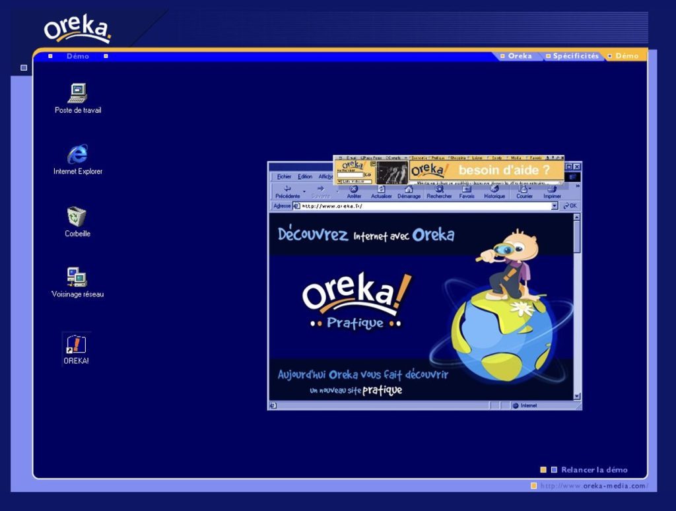Click the small square button left of panel
This screenshot has width=676, height=511.
tap(24, 68)
